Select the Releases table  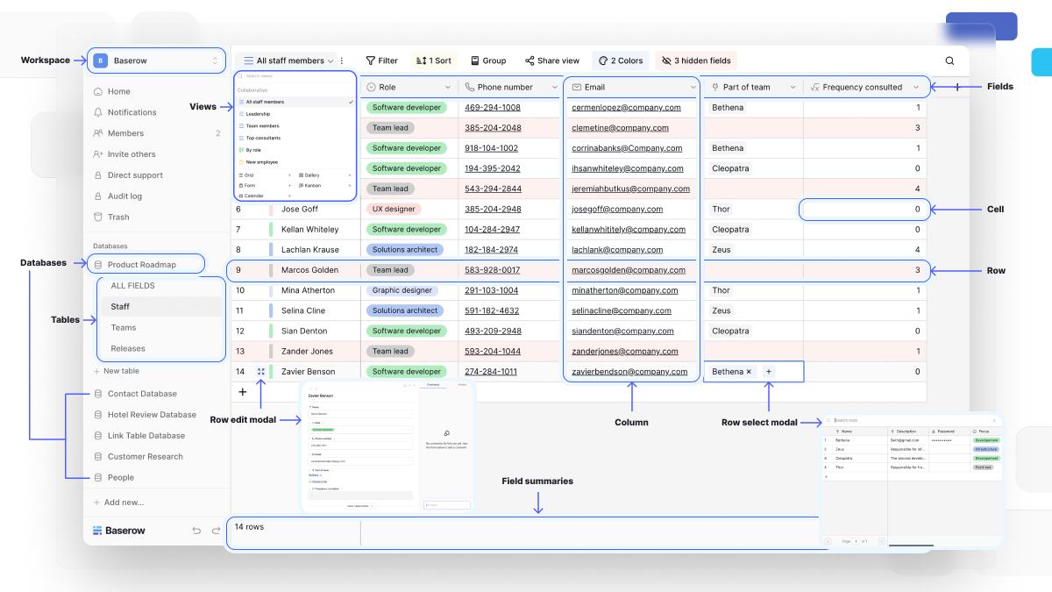pos(128,349)
